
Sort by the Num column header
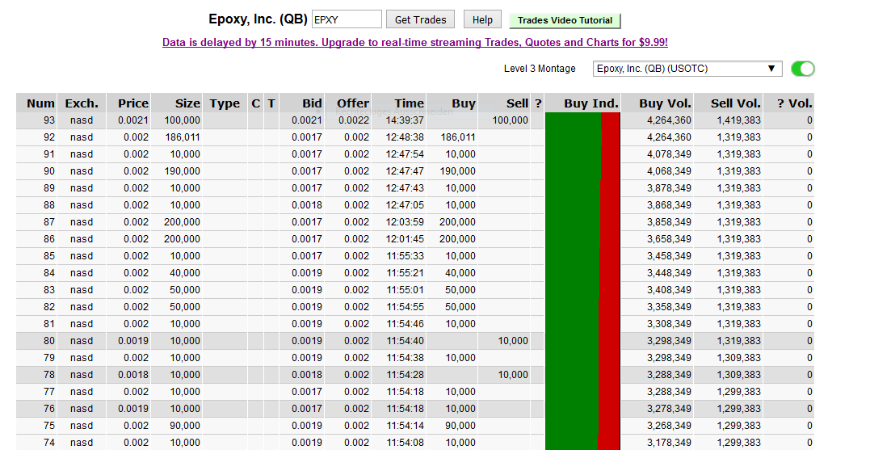pos(40,103)
